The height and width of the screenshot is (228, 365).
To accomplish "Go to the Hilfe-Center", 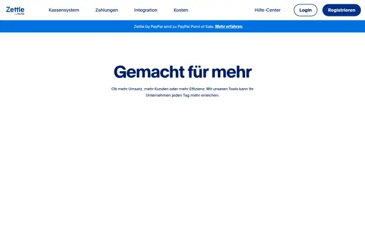I will [268, 10].
